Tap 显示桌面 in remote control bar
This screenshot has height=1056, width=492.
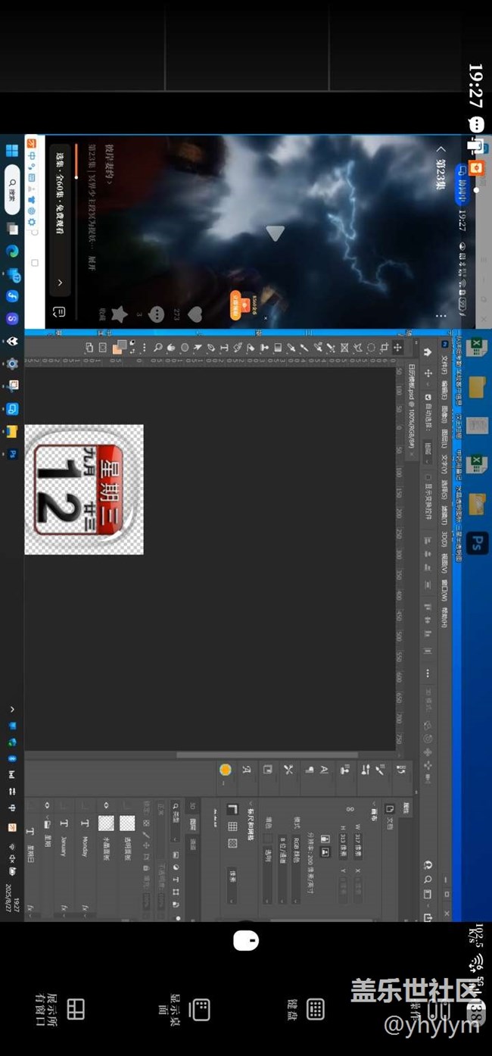point(185,1010)
